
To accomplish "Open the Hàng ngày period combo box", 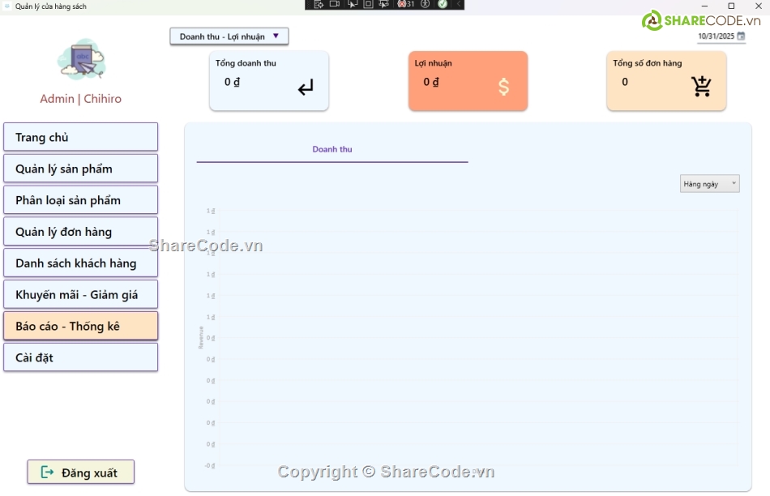I will 709,184.
